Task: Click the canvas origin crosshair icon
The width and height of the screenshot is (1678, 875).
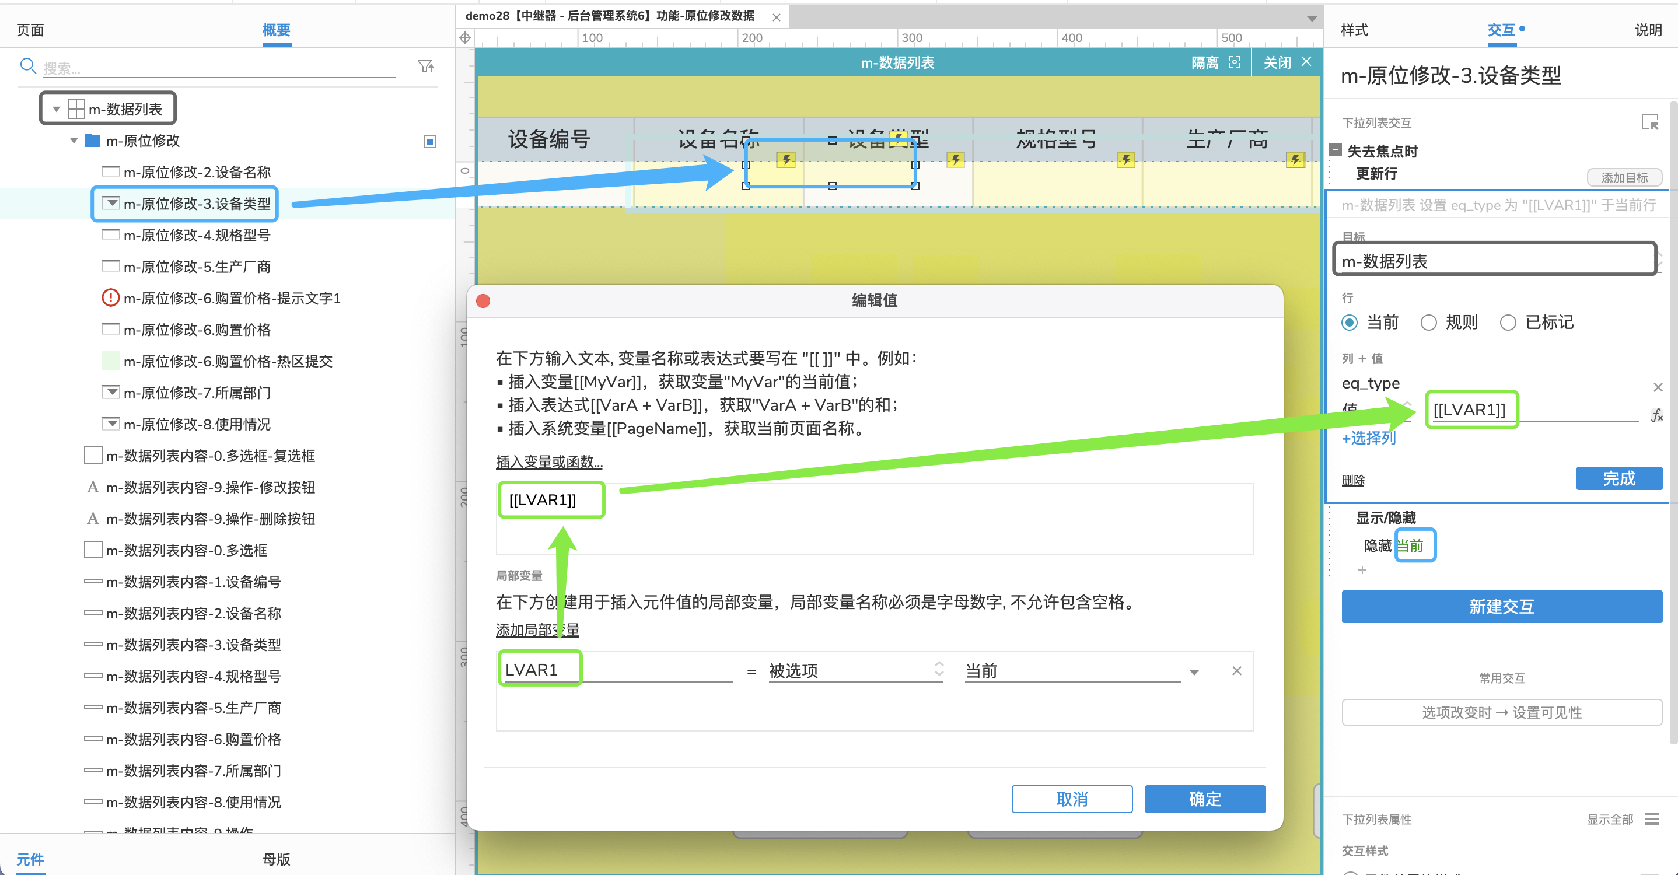Action: 464,38
